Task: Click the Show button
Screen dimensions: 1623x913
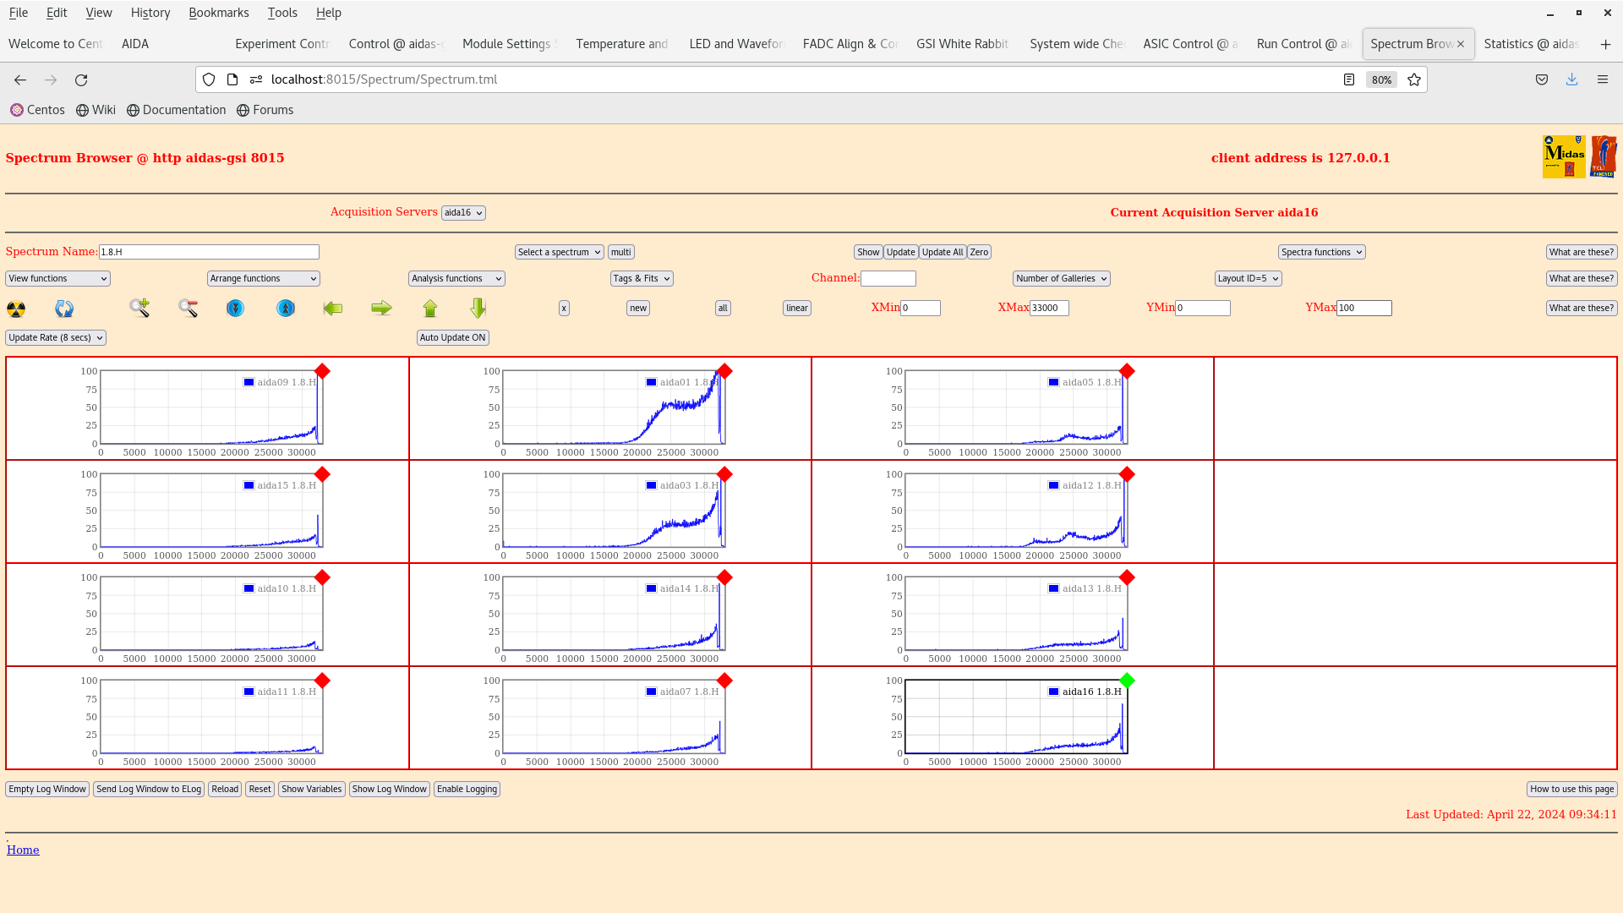Action: coord(868,252)
